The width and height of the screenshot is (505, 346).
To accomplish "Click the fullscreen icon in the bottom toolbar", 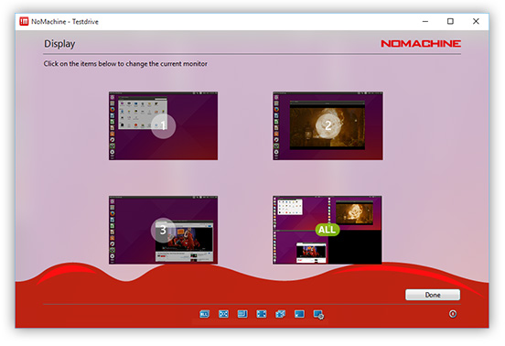I will (x=262, y=314).
